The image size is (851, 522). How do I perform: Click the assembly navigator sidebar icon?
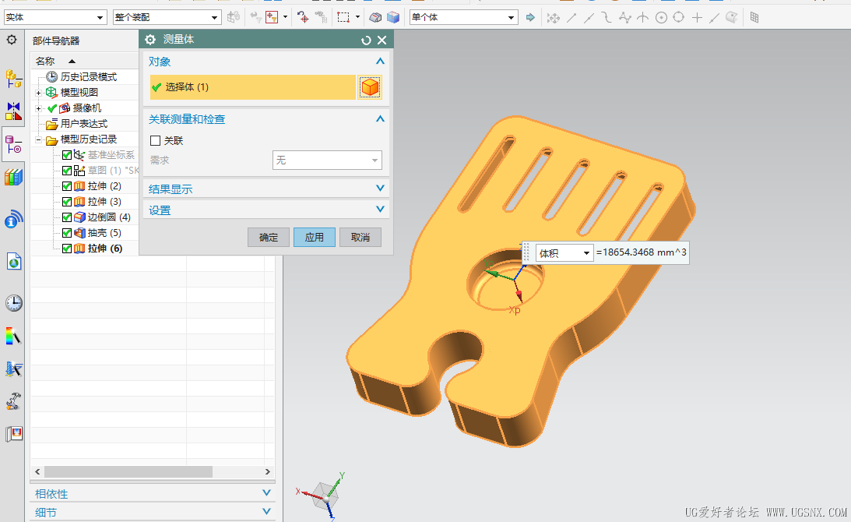coord(13,79)
